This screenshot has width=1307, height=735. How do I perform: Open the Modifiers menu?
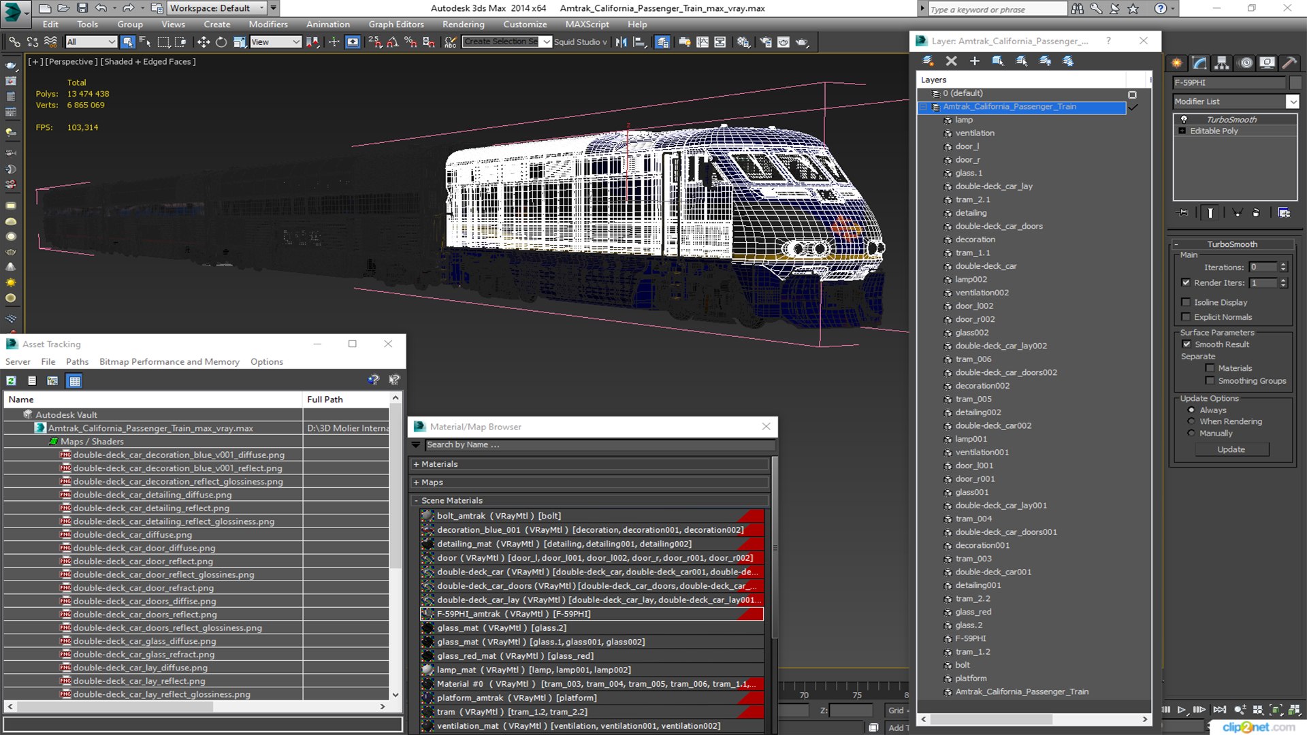[268, 24]
